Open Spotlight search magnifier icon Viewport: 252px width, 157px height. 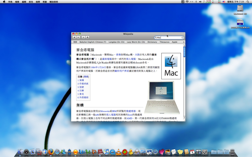click(x=249, y=2)
